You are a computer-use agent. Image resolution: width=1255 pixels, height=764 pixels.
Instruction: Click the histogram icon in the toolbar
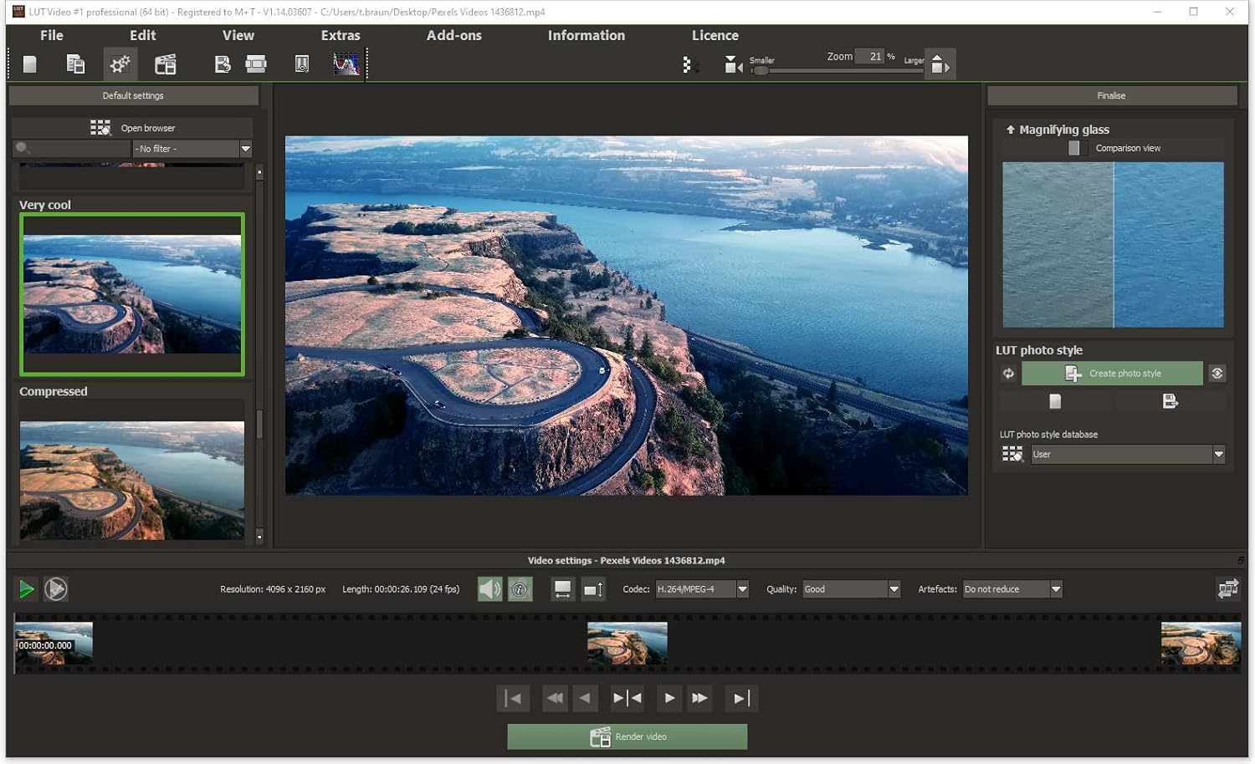[346, 64]
